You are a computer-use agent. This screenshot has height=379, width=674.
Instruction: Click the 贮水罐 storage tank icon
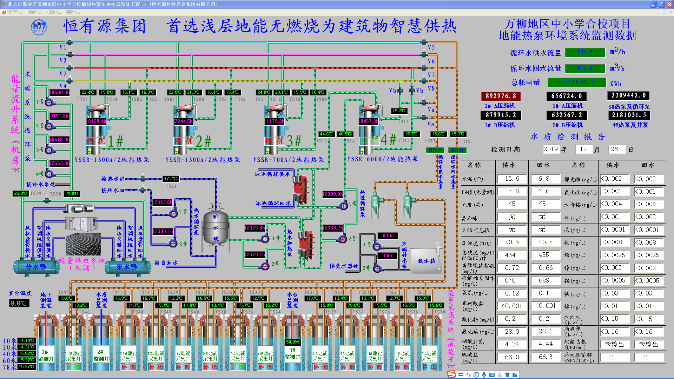[216, 227]
